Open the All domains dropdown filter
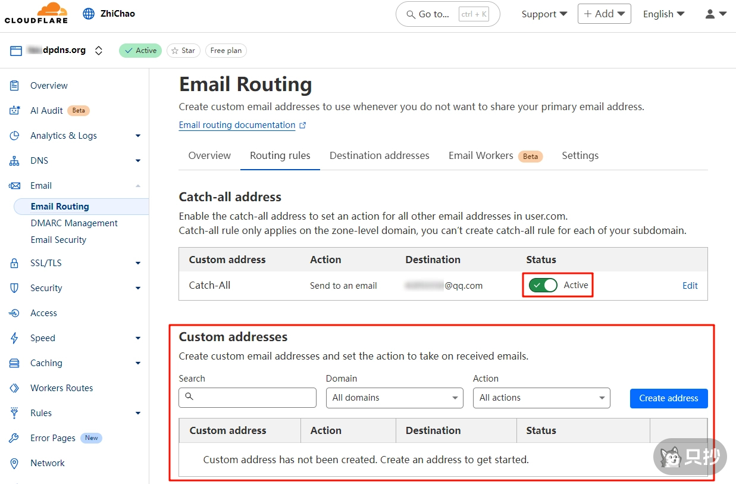The image size is (736, 484). click(394, 398)
